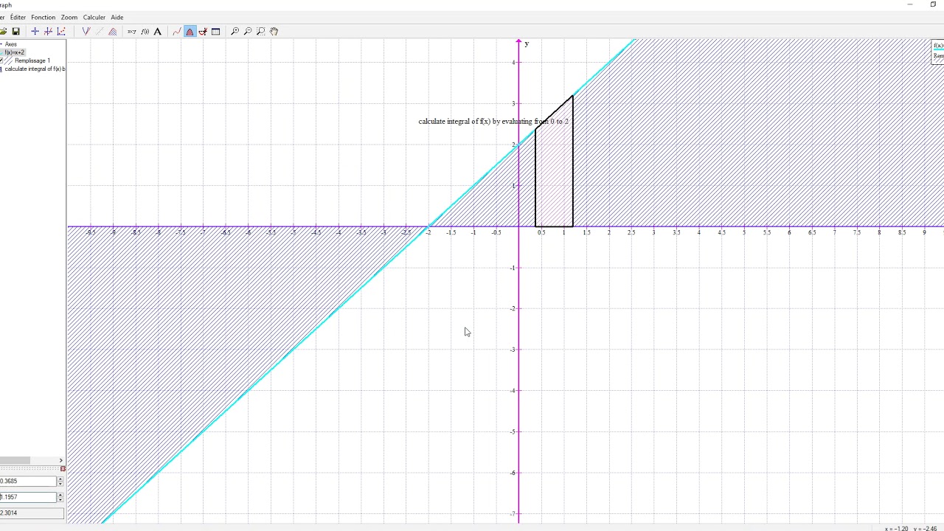Image resolution: width=944 pixels, height=531 pixels.
Task: Open the Éditer menu
Action: (18, 17)
